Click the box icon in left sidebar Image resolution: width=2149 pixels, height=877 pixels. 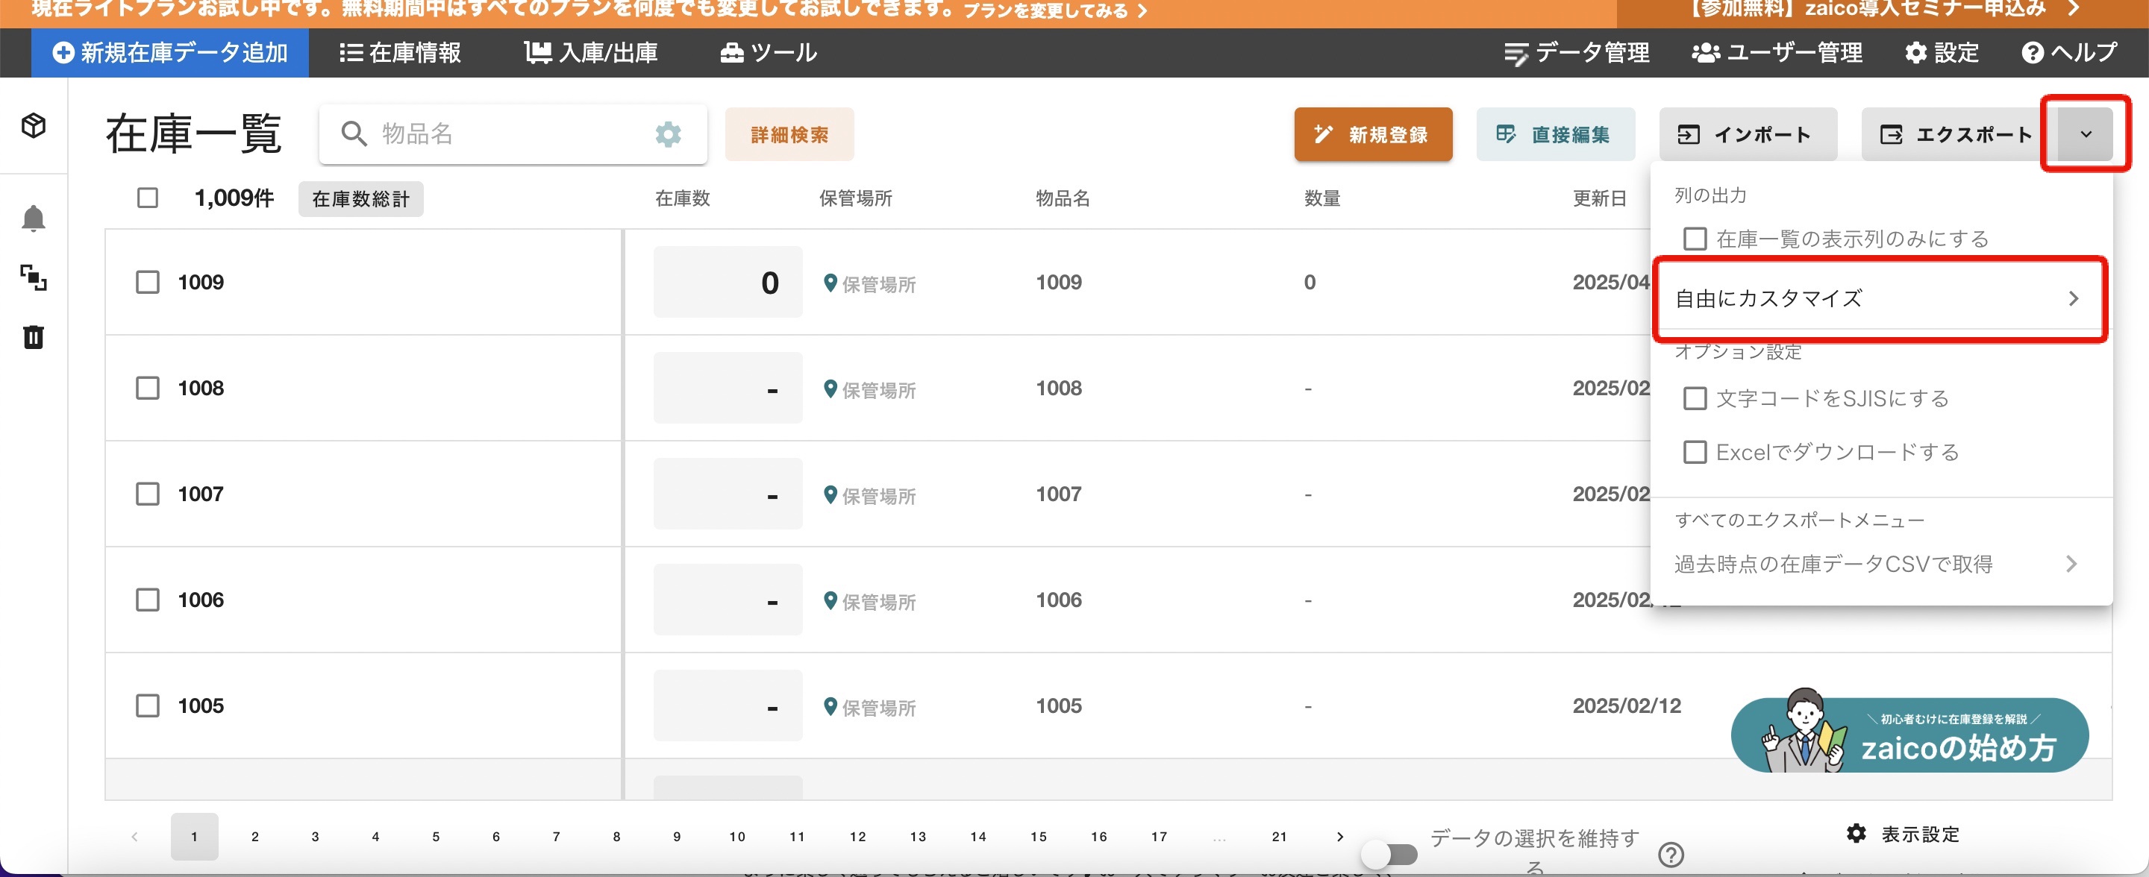[34, 126]
